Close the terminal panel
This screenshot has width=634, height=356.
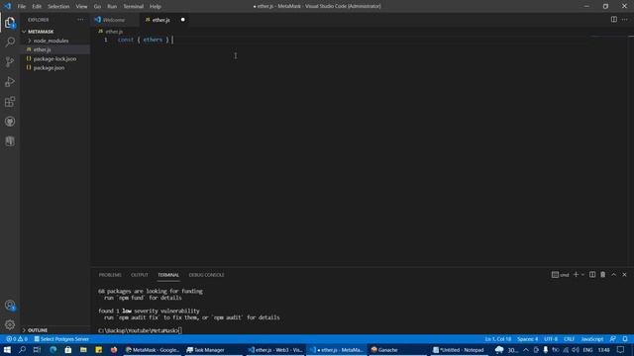click(x=624, y=275)
